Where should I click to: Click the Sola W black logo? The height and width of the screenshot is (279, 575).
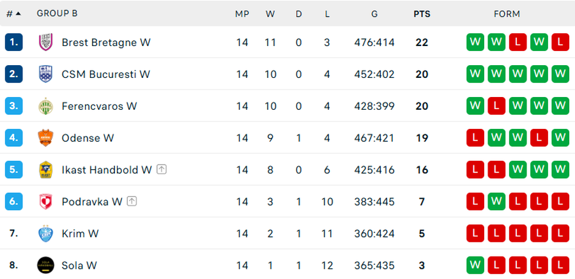pos(45,265)
